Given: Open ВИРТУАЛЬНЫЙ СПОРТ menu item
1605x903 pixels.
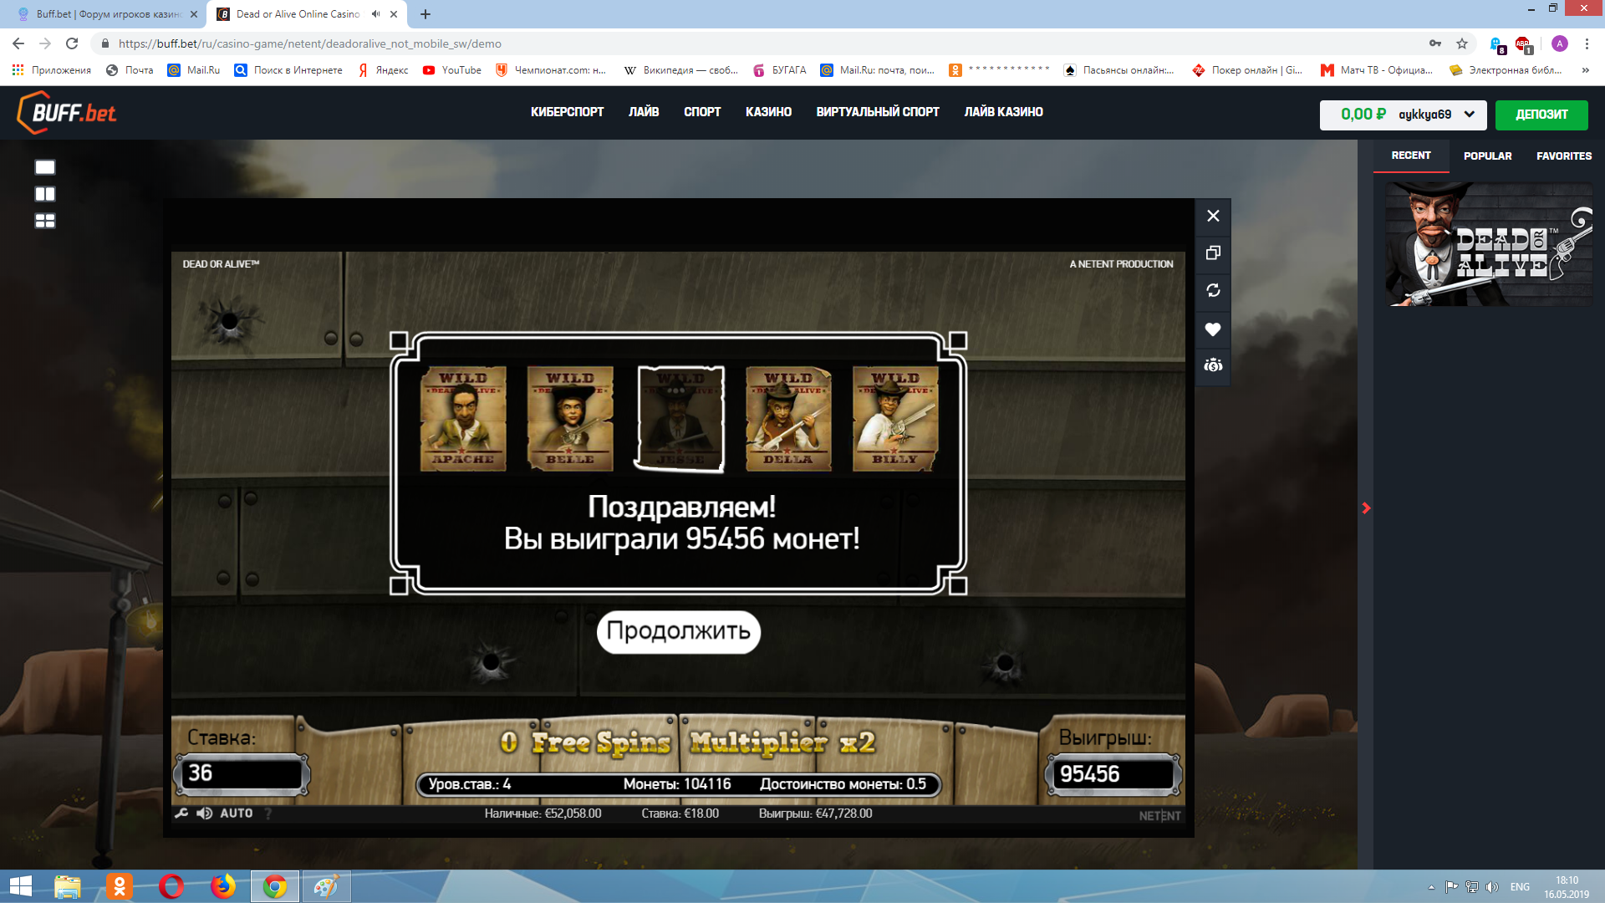Looking at the screenshot, I should tap(878, 112).
